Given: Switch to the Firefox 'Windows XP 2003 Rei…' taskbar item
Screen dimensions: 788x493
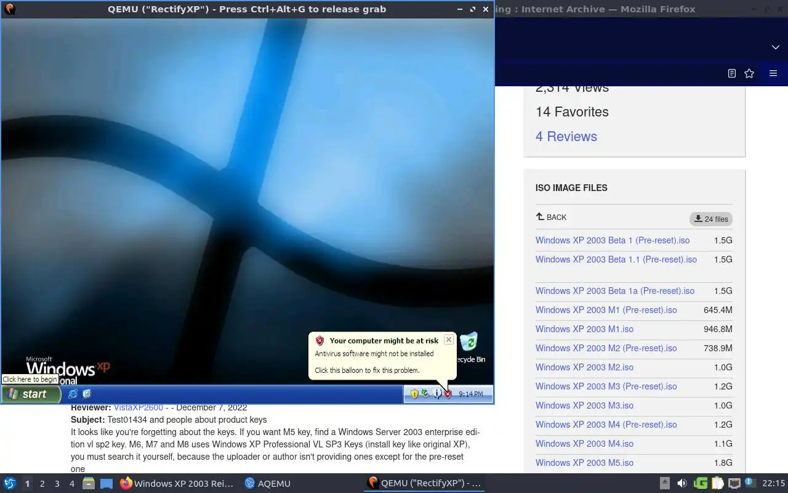Looking at the screenshot, I should tap(177, 484).
